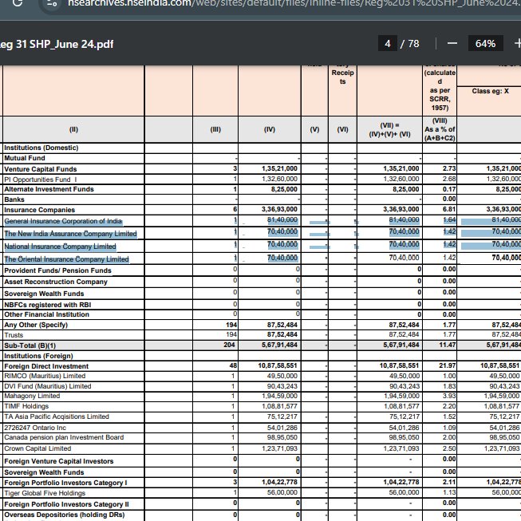
Task: Click 'National Insurance Company Limited' text
Action: (x=60, y=247)
